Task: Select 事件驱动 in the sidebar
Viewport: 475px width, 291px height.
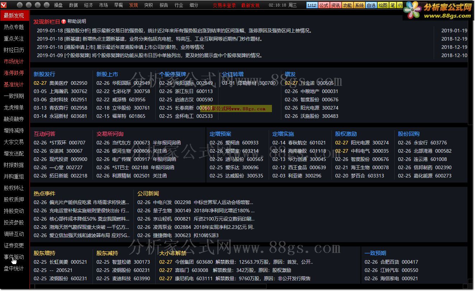Action: (14, 257)
